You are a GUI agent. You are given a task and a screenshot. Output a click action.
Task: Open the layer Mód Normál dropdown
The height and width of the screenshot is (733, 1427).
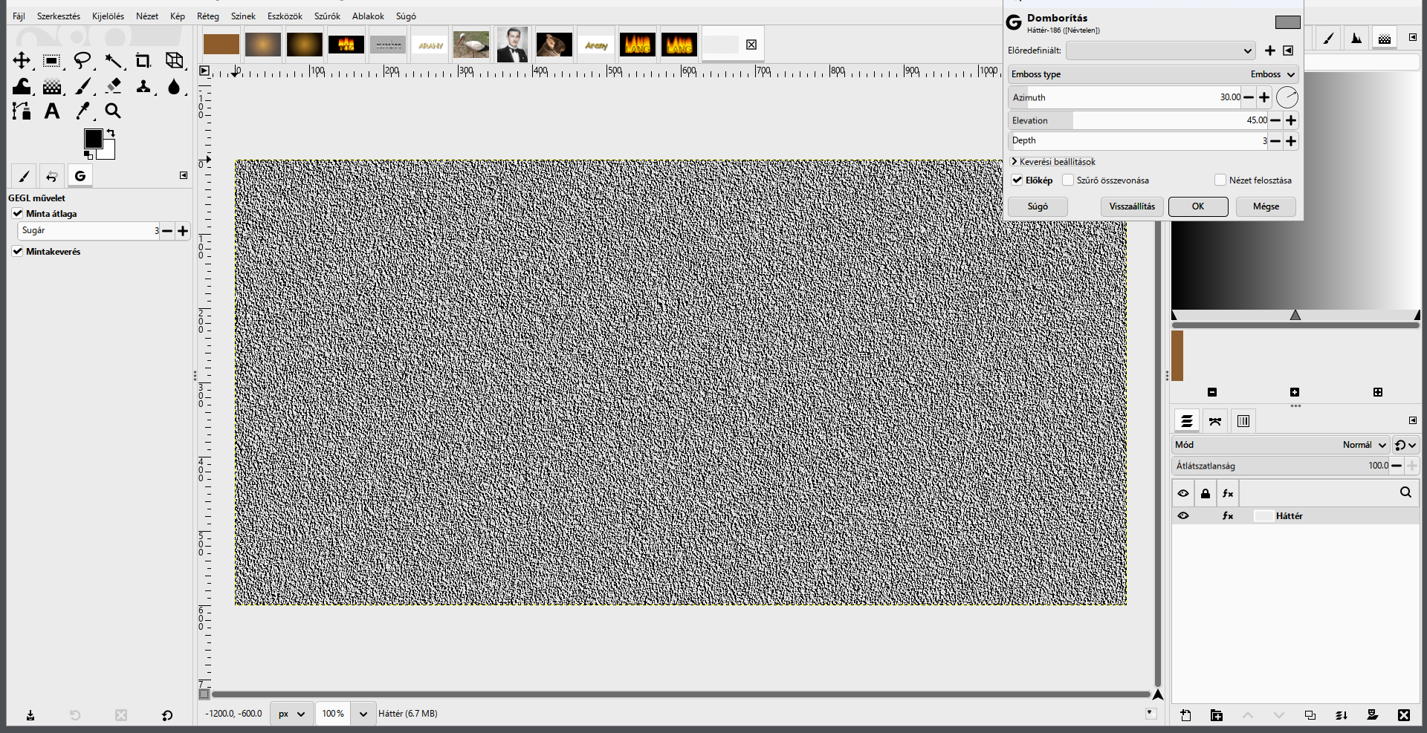(1281, 445)
